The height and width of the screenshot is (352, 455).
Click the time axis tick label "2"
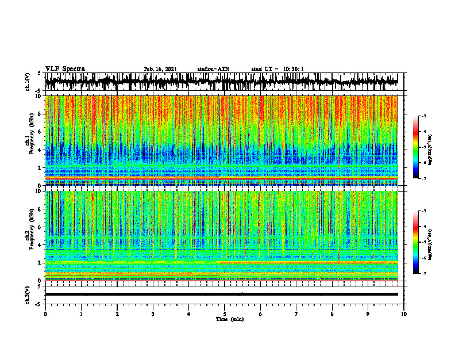pyautogui.click(x=117, y=314)
